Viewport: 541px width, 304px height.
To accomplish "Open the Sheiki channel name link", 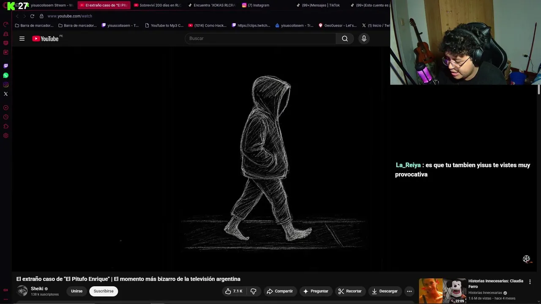I will click(x=37, y=289).
